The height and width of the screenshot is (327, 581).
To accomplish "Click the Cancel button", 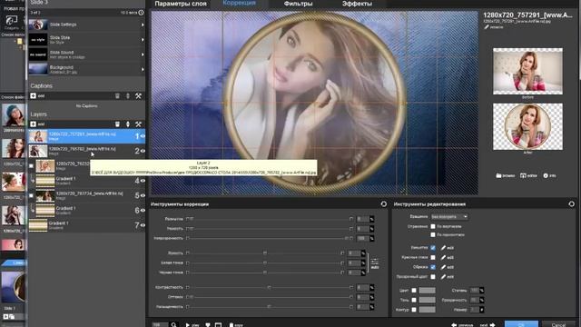I will point(558,324).
